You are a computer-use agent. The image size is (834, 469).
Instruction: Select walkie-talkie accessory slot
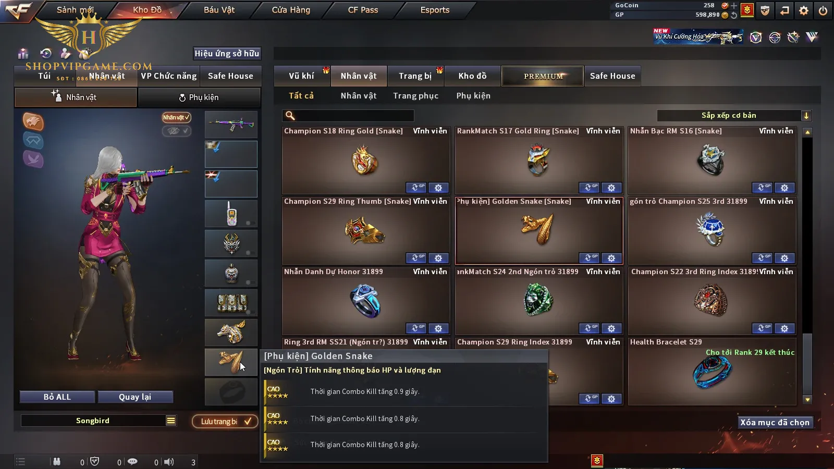231,213
